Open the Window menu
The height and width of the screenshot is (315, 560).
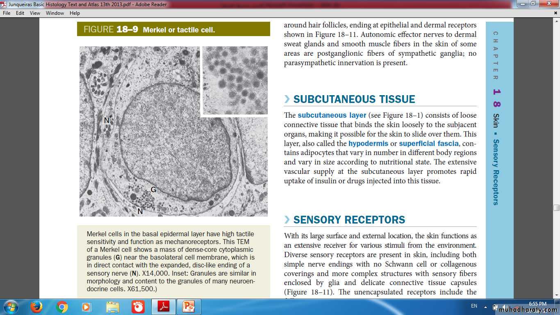pos(55,13)
